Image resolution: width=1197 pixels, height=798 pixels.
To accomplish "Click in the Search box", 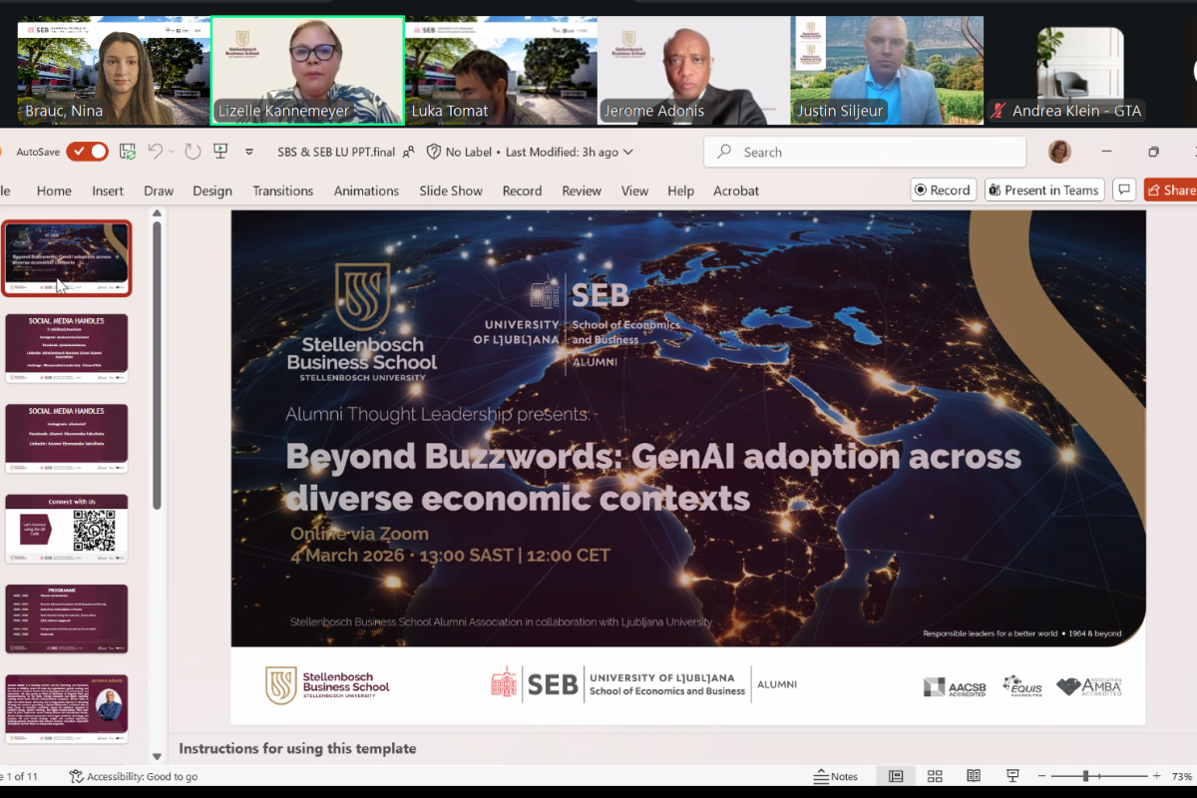I will coord(865,152).
